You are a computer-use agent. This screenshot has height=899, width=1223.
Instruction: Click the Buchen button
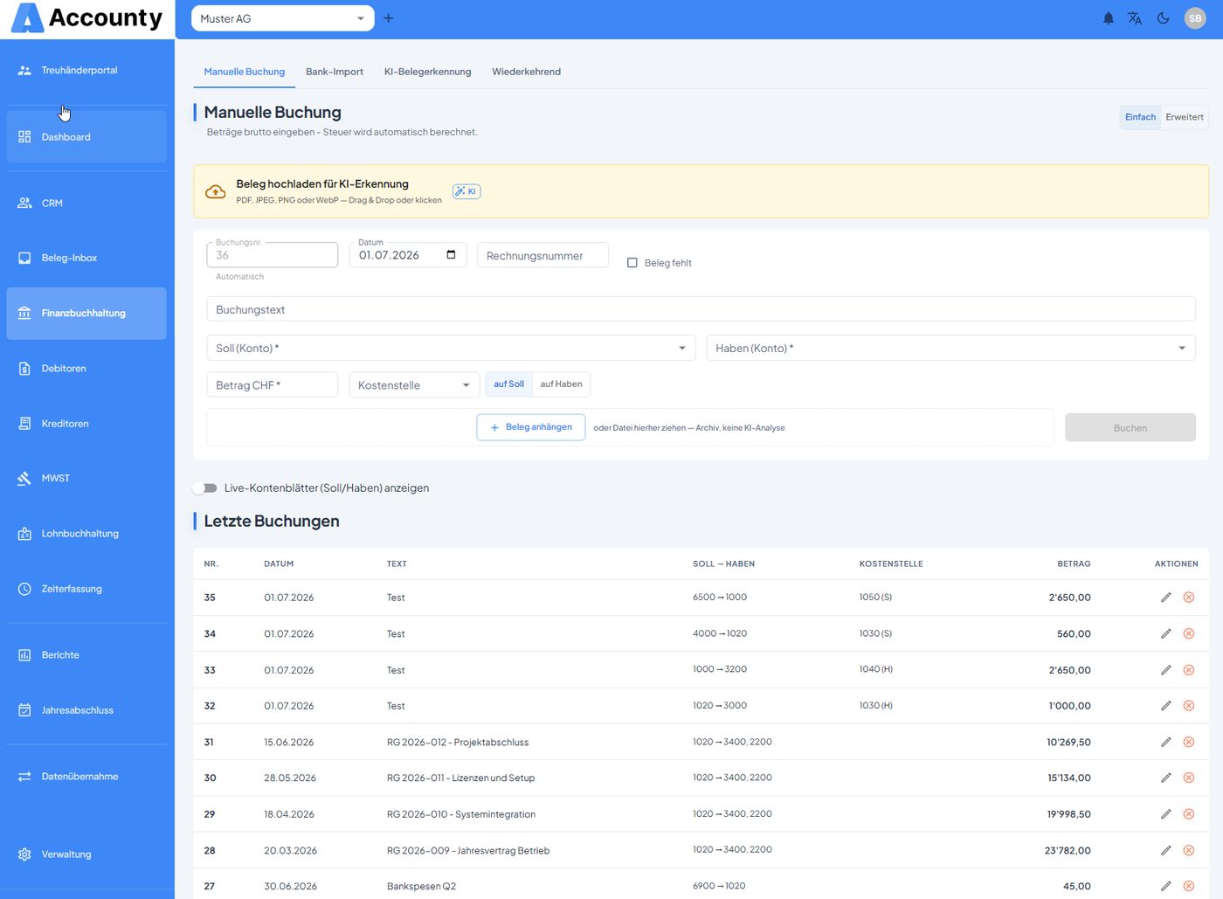pos(1130,428)
